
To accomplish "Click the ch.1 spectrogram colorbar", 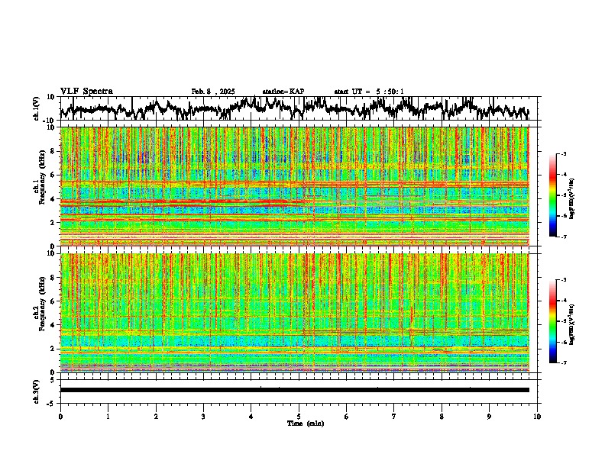I will tap(552, 195).
